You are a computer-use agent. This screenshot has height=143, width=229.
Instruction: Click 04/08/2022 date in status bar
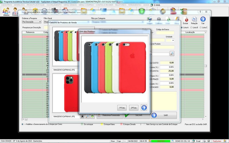133,141
